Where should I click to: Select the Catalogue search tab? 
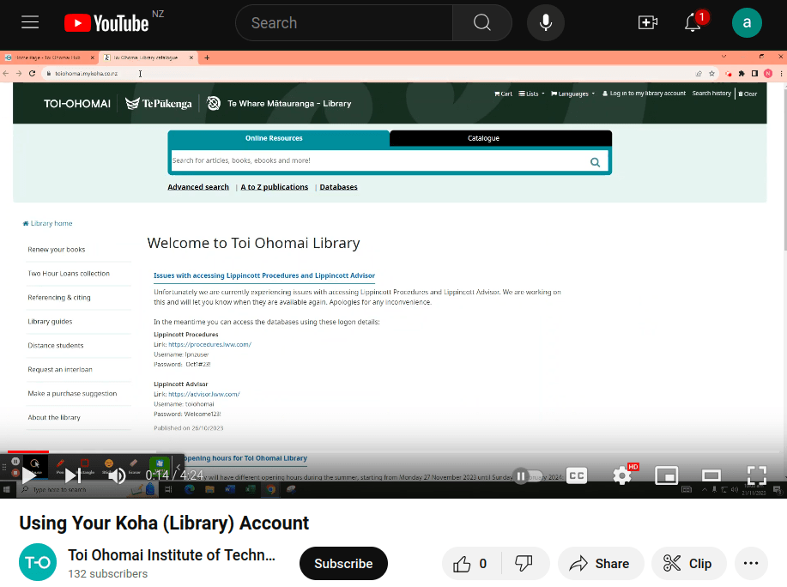pyautogui.click(x=483, y=138)
